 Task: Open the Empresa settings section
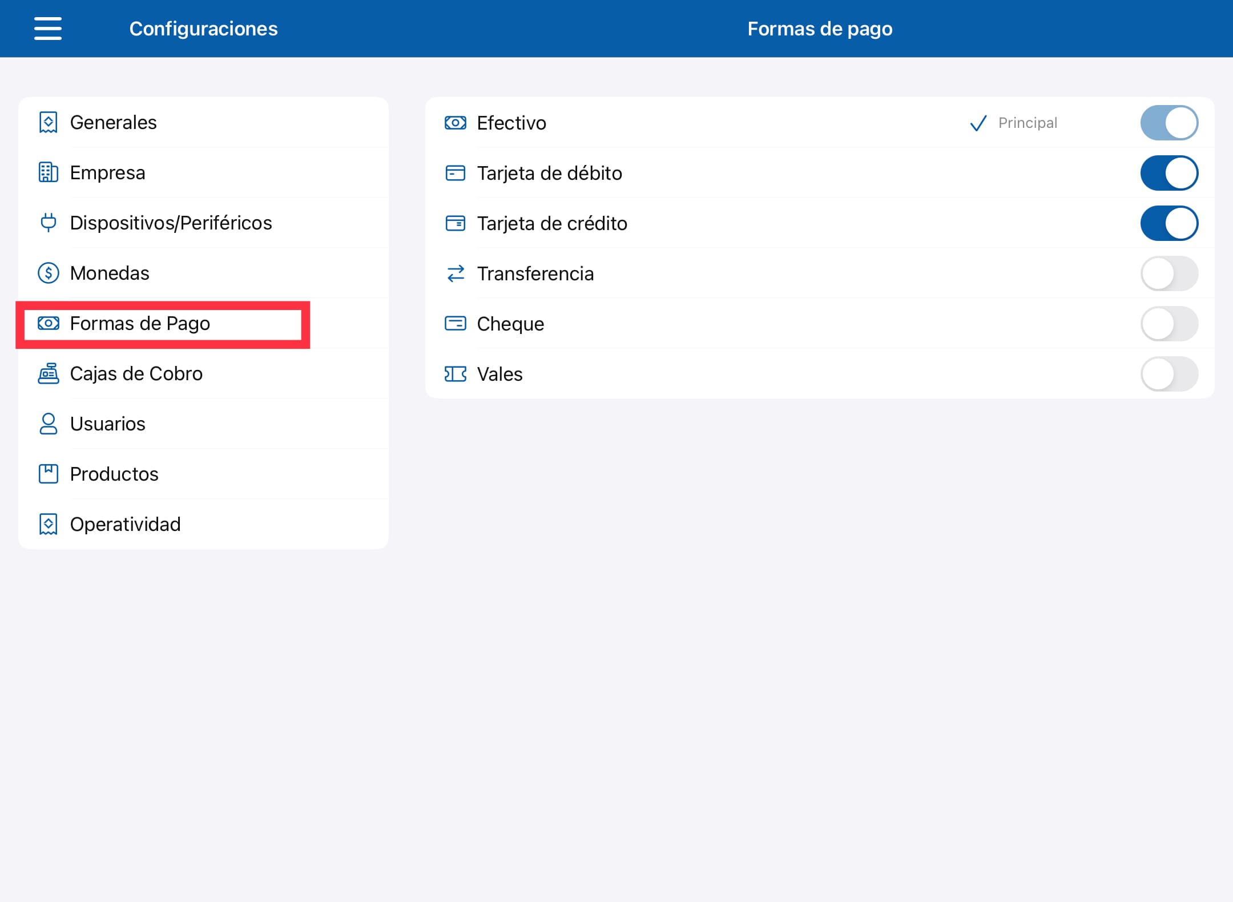[x=203, y=172]
